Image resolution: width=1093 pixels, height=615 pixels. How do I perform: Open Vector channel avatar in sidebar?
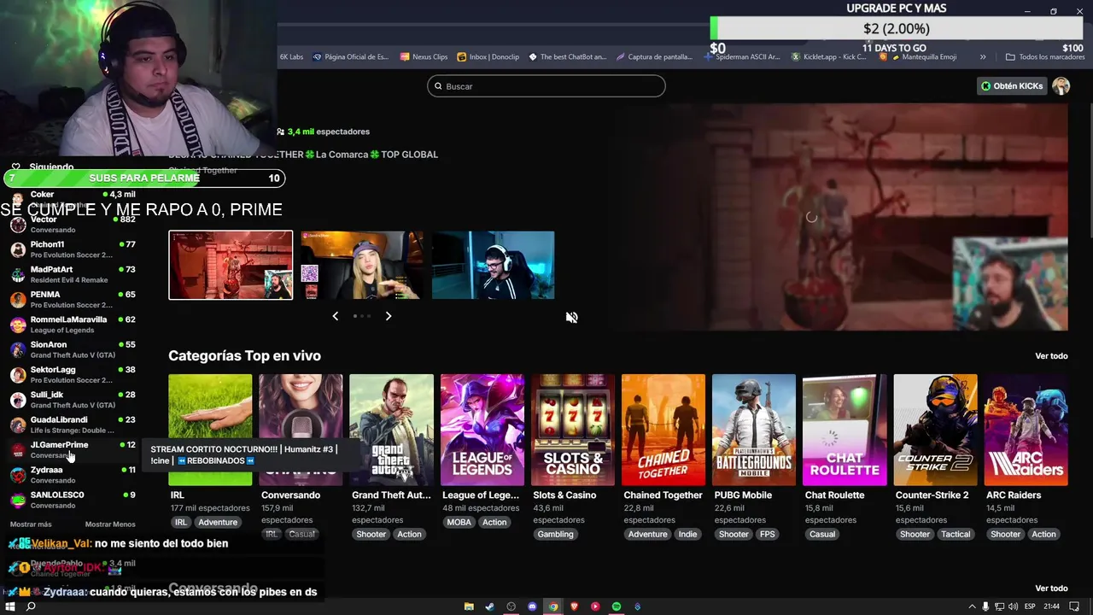[18, 225]
